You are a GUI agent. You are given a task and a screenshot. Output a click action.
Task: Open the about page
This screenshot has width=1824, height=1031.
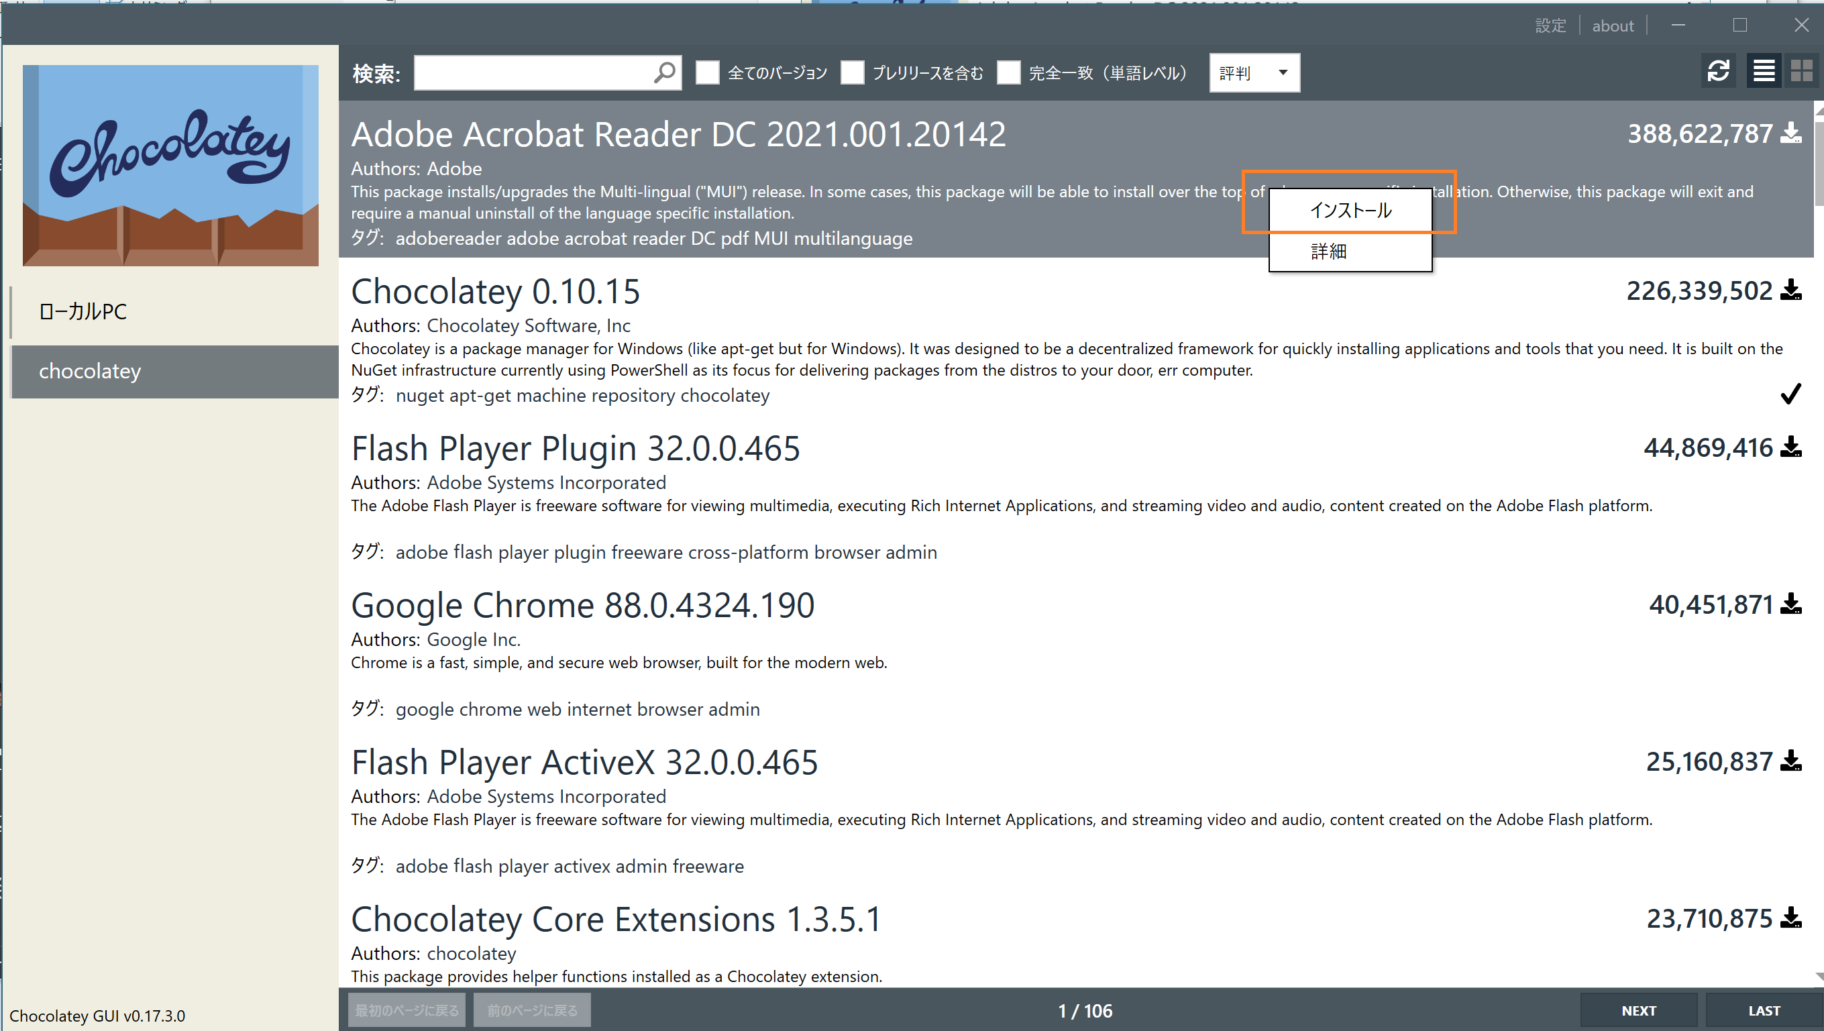[x=1613, y=26]
